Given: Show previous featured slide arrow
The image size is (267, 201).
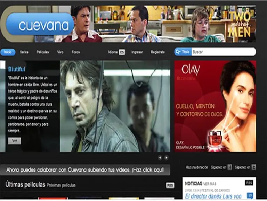Looking at the screenshot, I should [x=160, y=158].
